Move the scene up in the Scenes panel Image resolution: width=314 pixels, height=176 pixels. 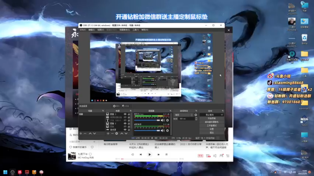coord(90,133)
